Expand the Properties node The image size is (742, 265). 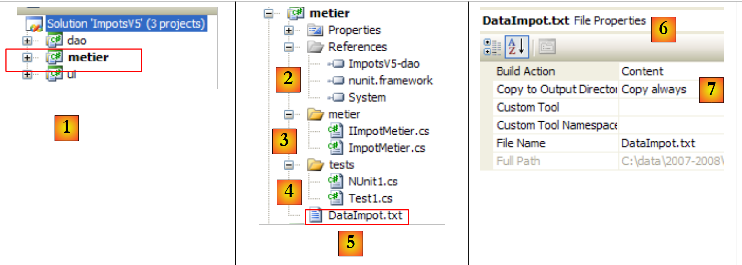tap(288, 31)
